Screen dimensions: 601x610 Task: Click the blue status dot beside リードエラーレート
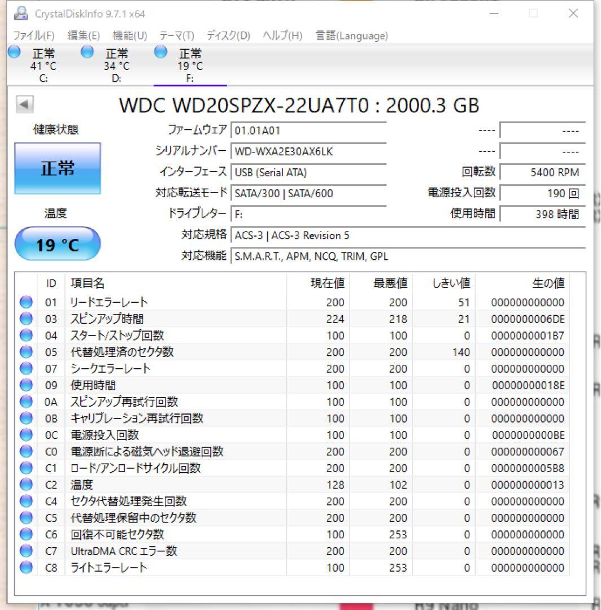tap(25, 302)
